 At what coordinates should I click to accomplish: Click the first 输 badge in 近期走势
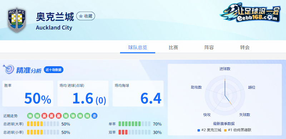click(x=30, y=116)
